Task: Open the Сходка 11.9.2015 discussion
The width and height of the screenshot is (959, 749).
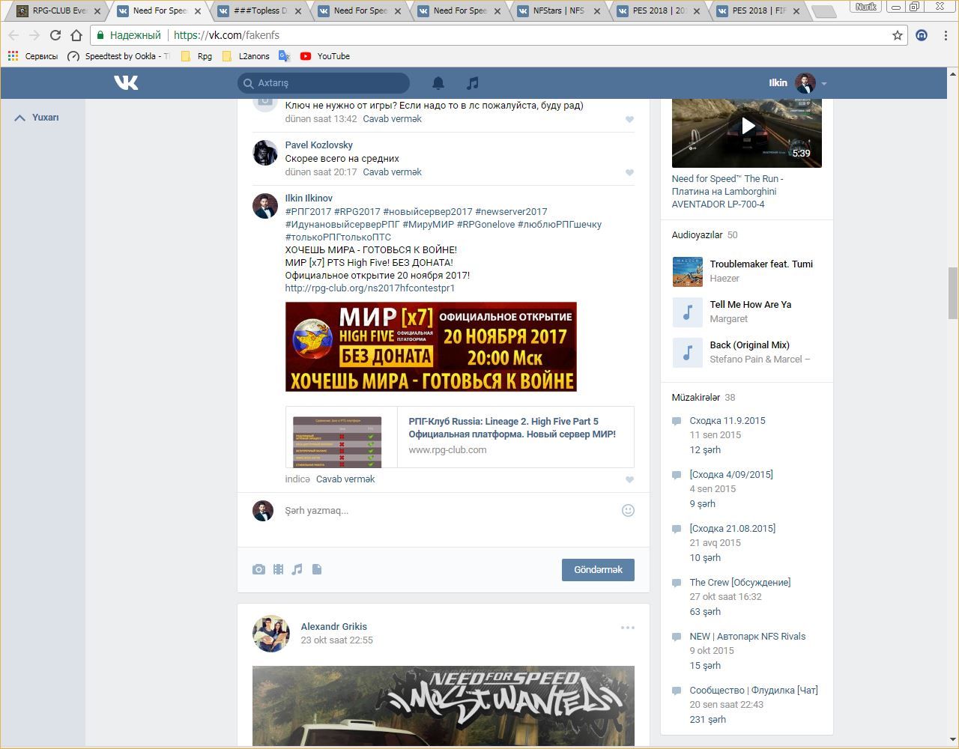Action: click(x=727, y=421)
